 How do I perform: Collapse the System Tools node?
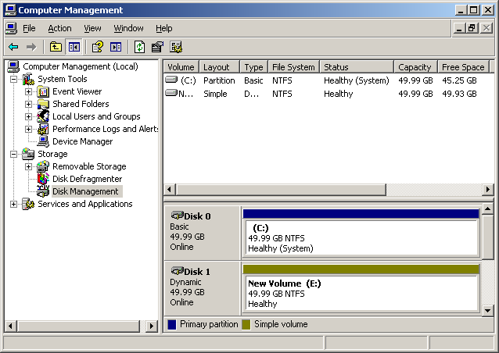14,79
